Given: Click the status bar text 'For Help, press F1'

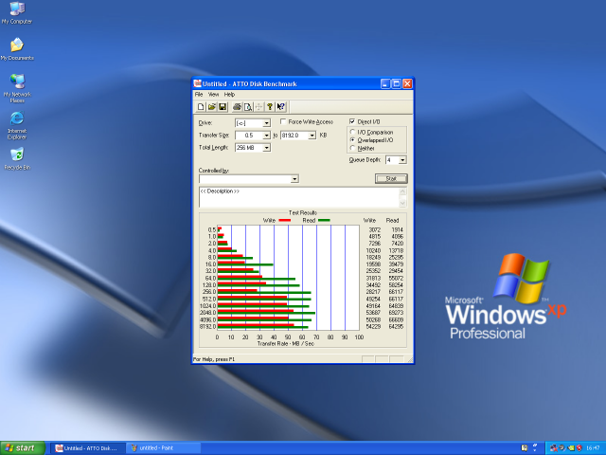Looking at the screenshot, I should (214, 359).
